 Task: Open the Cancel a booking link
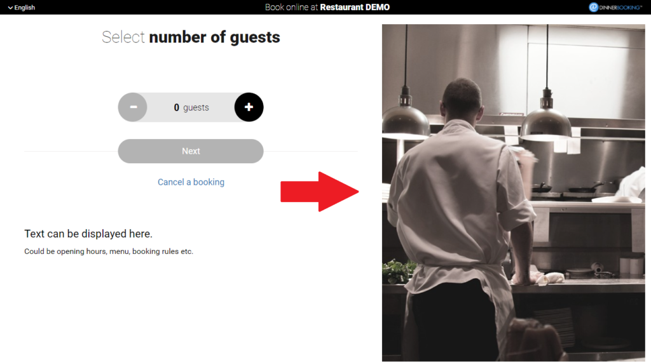click(191, 182)
